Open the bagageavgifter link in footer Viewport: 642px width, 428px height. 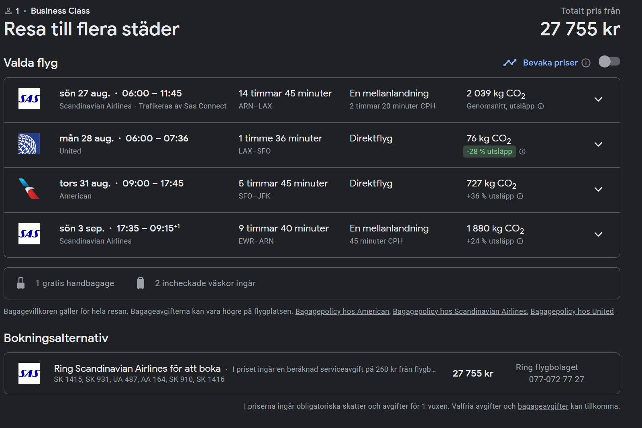point(543,406)
